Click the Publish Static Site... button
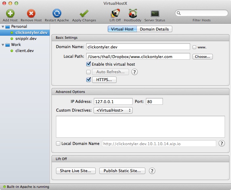The image size is (231, 190). pyautogui.click(x=122, y=171)
